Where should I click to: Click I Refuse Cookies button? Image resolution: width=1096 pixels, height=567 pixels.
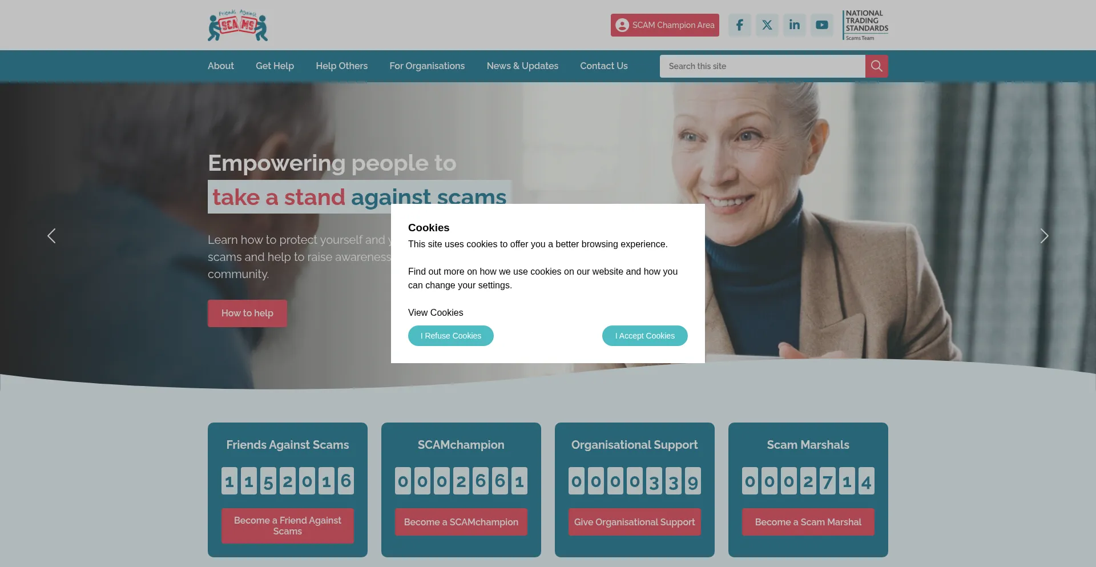coord(451,336)
